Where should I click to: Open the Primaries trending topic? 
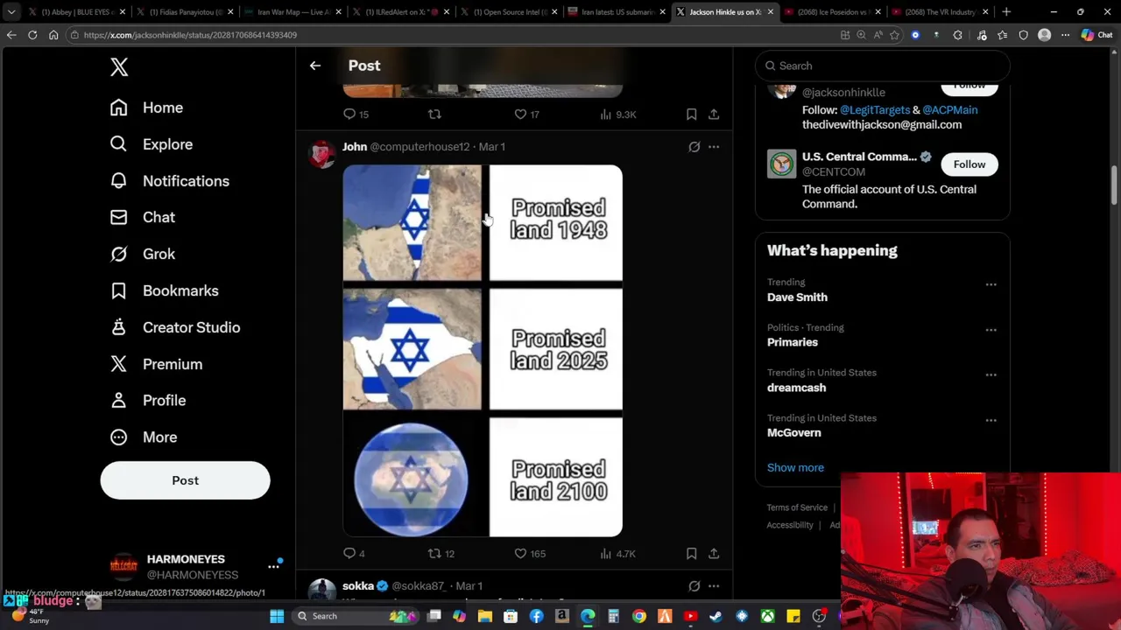click(x=793, y=343)
